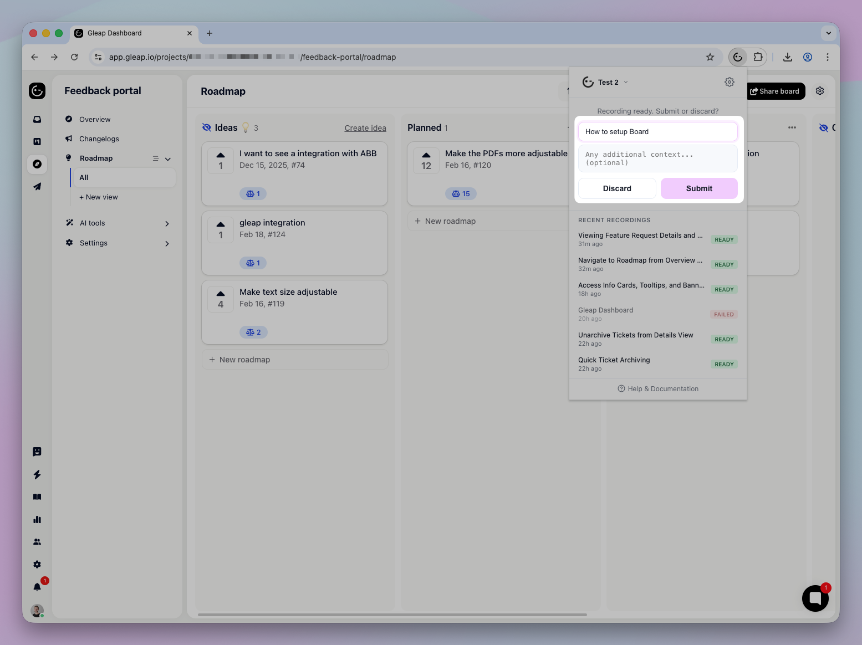The height and width of the screenshot is (645, 862).
Task: Expand the Settings section chevron
Action: click(x=167, y=244)
